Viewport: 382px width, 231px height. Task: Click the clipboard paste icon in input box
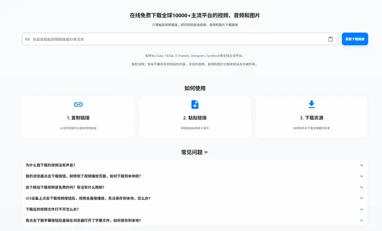pos(330,39)
